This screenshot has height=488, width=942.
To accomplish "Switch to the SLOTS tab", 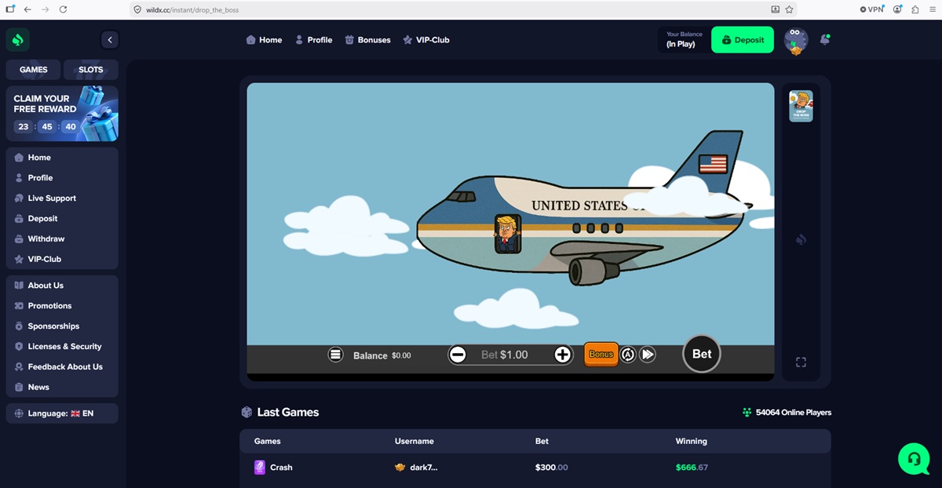I will tap(91, 69).
